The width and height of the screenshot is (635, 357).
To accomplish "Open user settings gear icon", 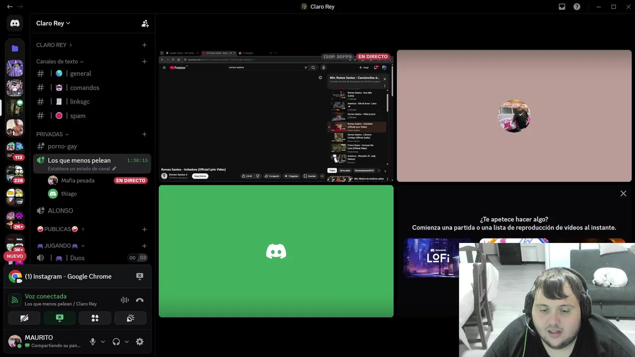I will coord(139,342).
